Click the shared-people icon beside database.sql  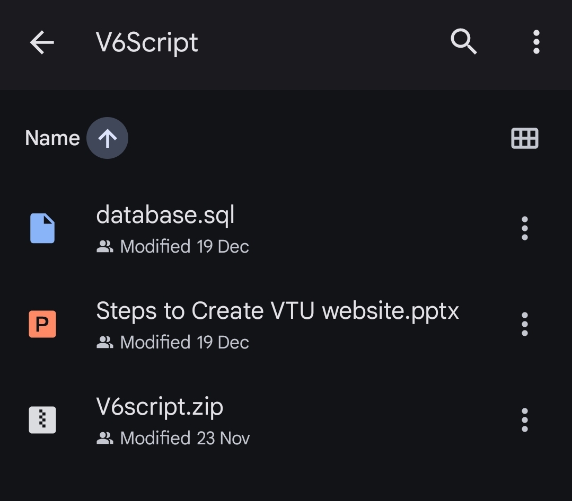pos(105,245)
